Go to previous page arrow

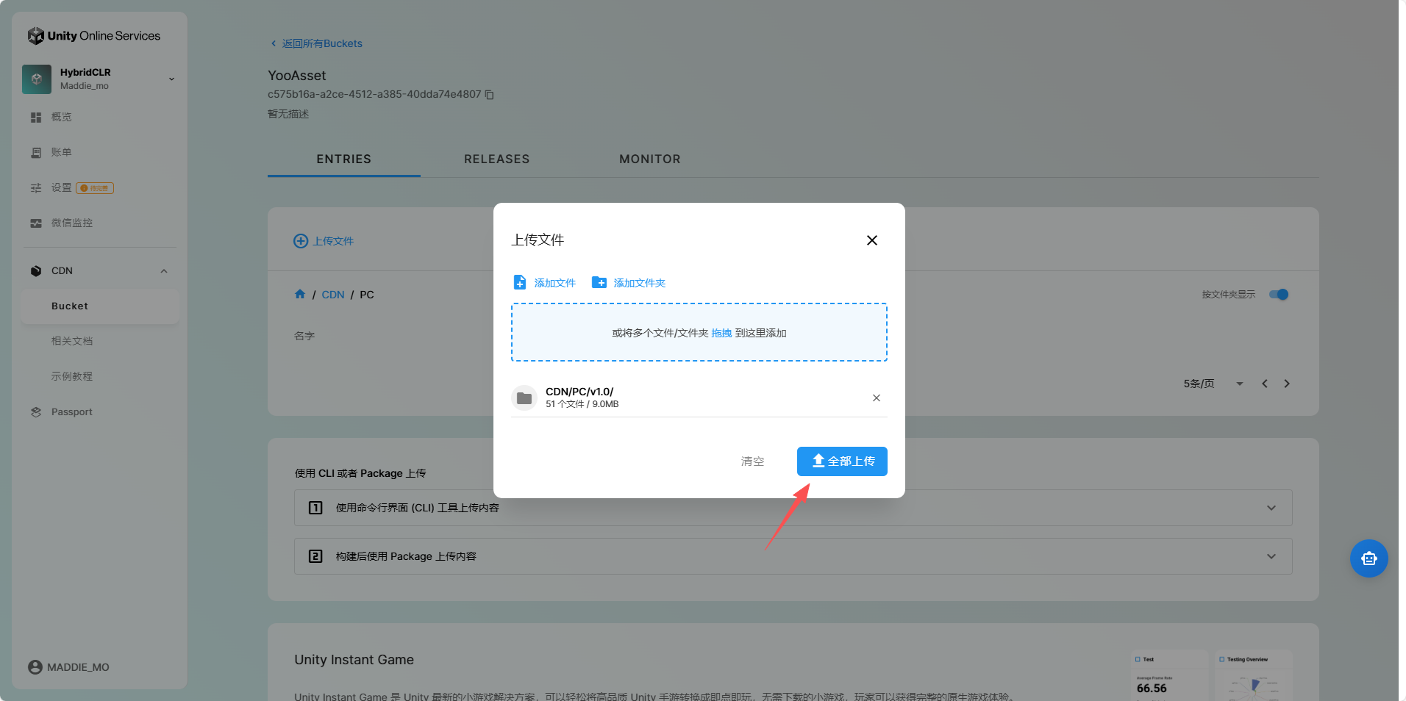pyautogui.click(x=1265, y=384)
